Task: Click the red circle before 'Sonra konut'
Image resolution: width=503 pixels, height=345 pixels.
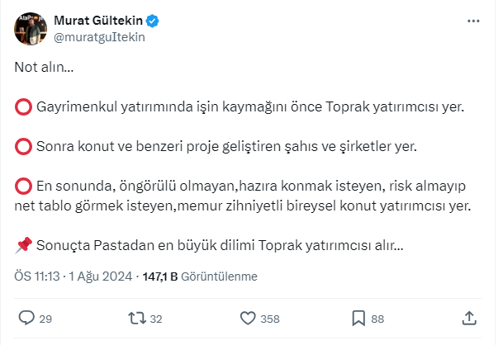Action: click(24, 147)
